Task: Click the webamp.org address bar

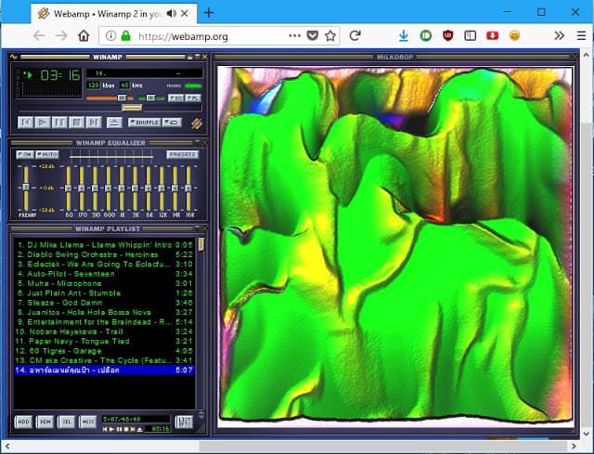Action: (x=183, y=36)
